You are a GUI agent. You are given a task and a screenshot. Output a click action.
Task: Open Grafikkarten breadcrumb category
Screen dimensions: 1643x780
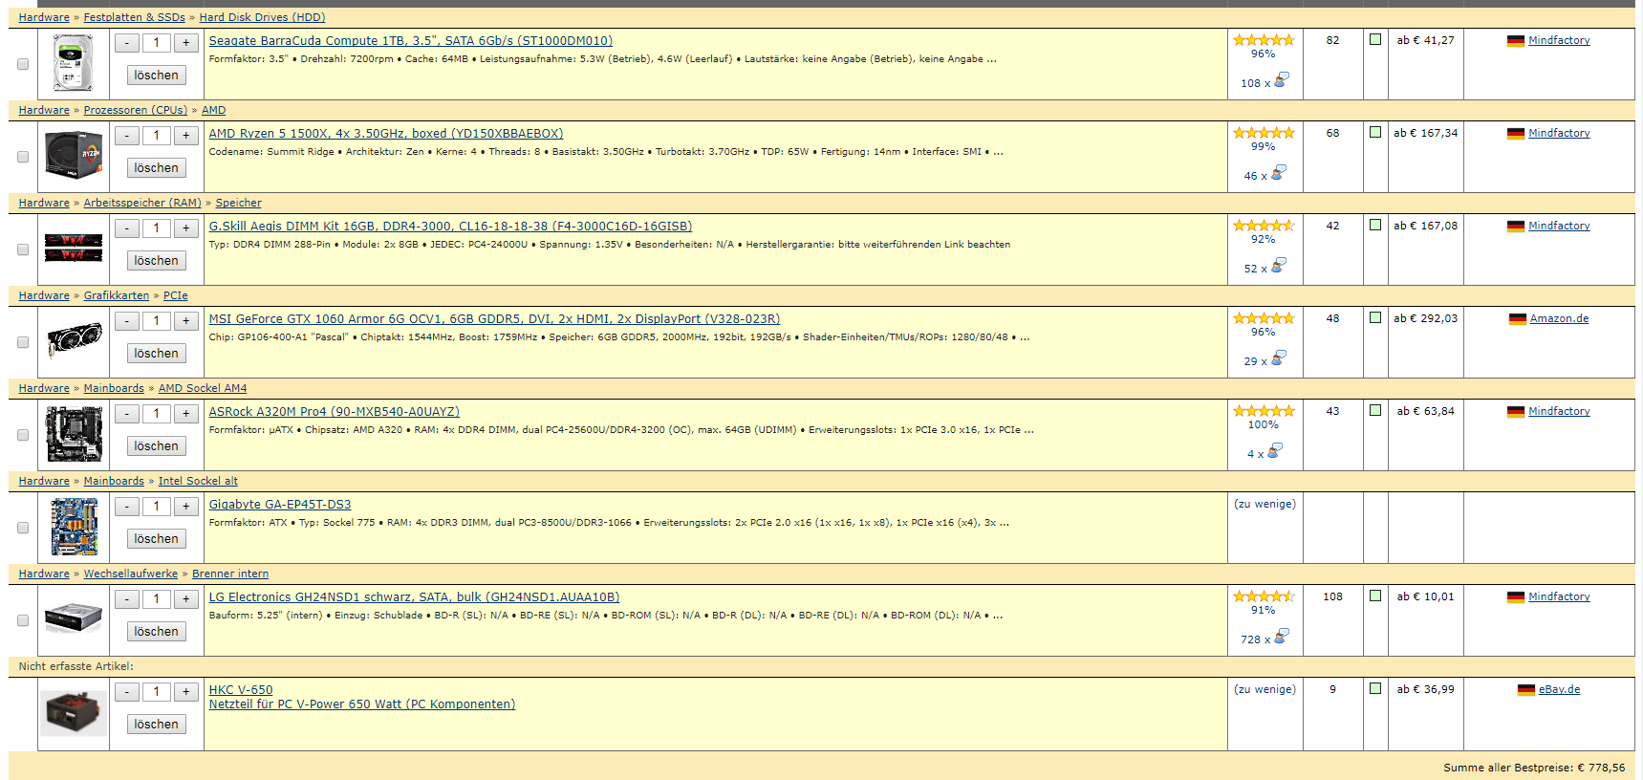(117, 295)
